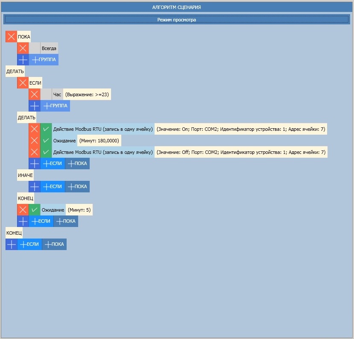Toggle gray box beside Всегда condition
Screen dimensions: 354x339
35,48
